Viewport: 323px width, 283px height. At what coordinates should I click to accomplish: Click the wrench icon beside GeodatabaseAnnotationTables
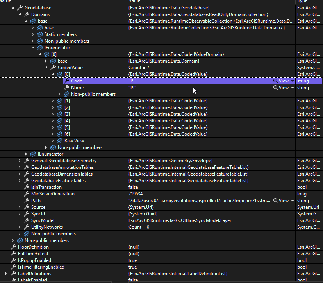coord(27,167)
